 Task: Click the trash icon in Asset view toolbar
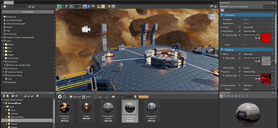pos(135,97)
